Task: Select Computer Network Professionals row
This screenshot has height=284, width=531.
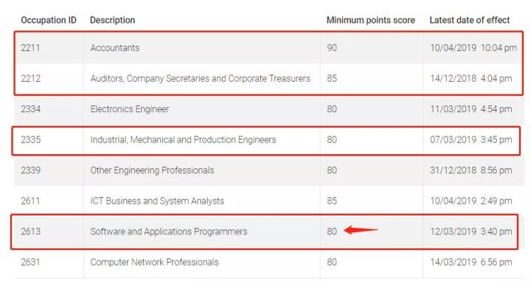Action: click(x=269, y=262)
